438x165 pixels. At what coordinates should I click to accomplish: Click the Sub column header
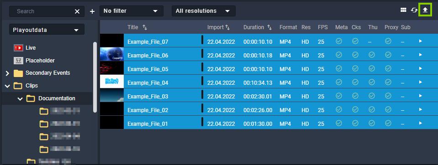coord(406,27)
